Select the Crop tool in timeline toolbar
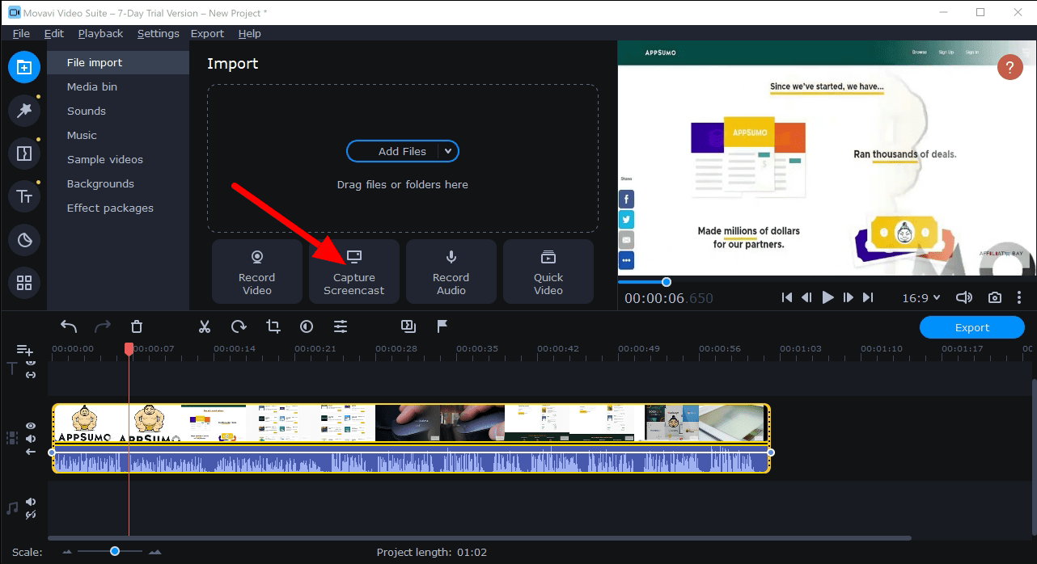1037x564 pixels. [x=273, y=326]
